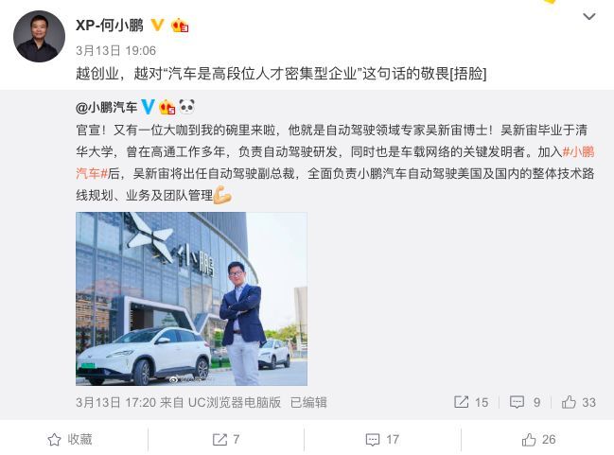This screenshot has width=614, height=455.
Task: Click the panda badge icon
Action: (x=186, y=106)
